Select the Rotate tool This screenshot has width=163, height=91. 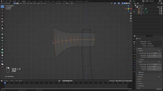(x=2, y=16)
